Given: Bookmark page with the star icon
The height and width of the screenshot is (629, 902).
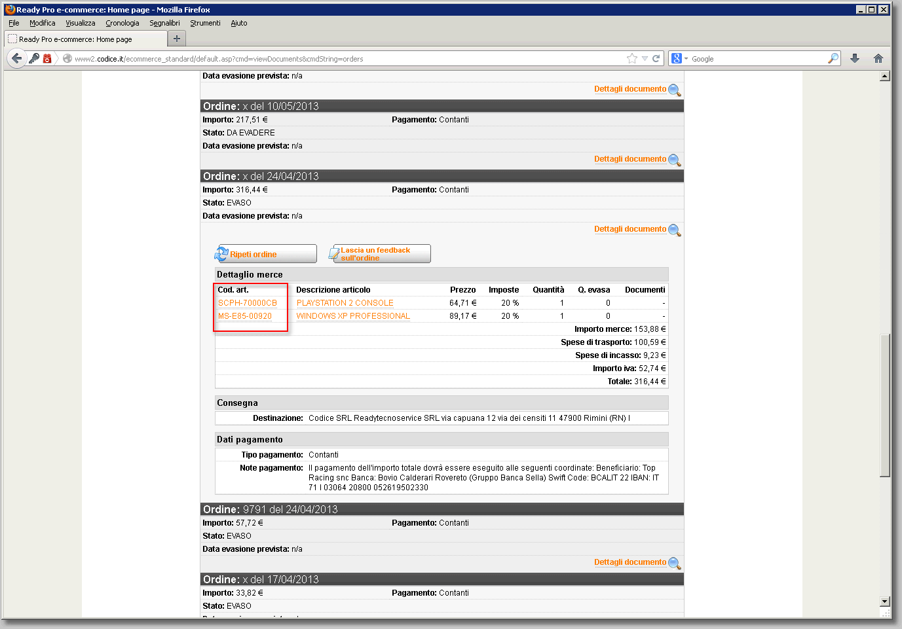Looking at the screenshot, I should (x=631, y=58).
